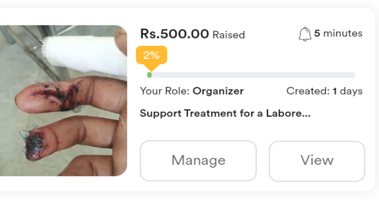Click the 'Created:' label
Viewport: 379px width, 214px height.
click(308, 91)
